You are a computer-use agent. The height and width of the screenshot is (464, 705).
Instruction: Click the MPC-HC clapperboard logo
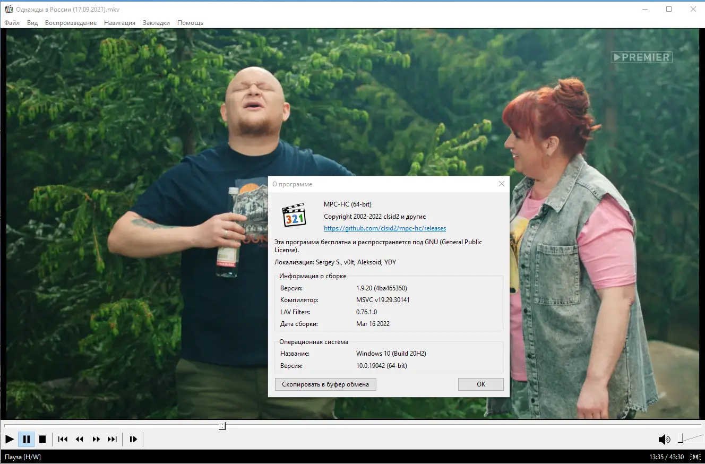click(x=294, y=214)
